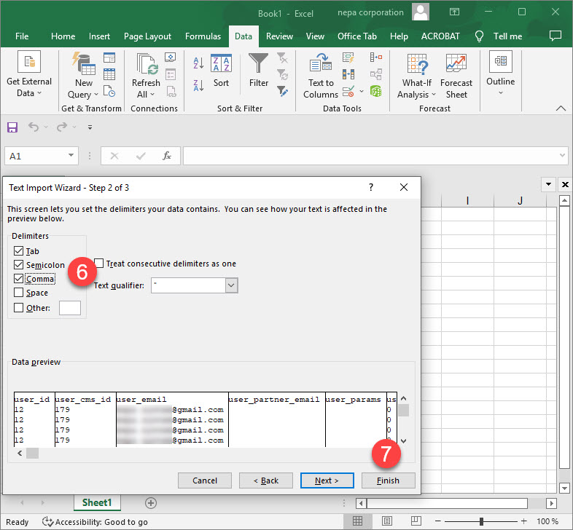Click the Reapply filter icon
This screenshot has height=530, width=573.
click(x=282, y=74)
